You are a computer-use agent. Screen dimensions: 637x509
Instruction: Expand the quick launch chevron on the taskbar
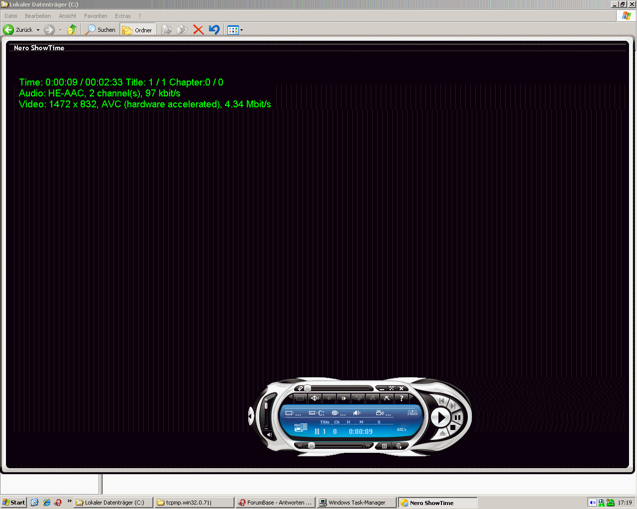[x=69, y=501]
